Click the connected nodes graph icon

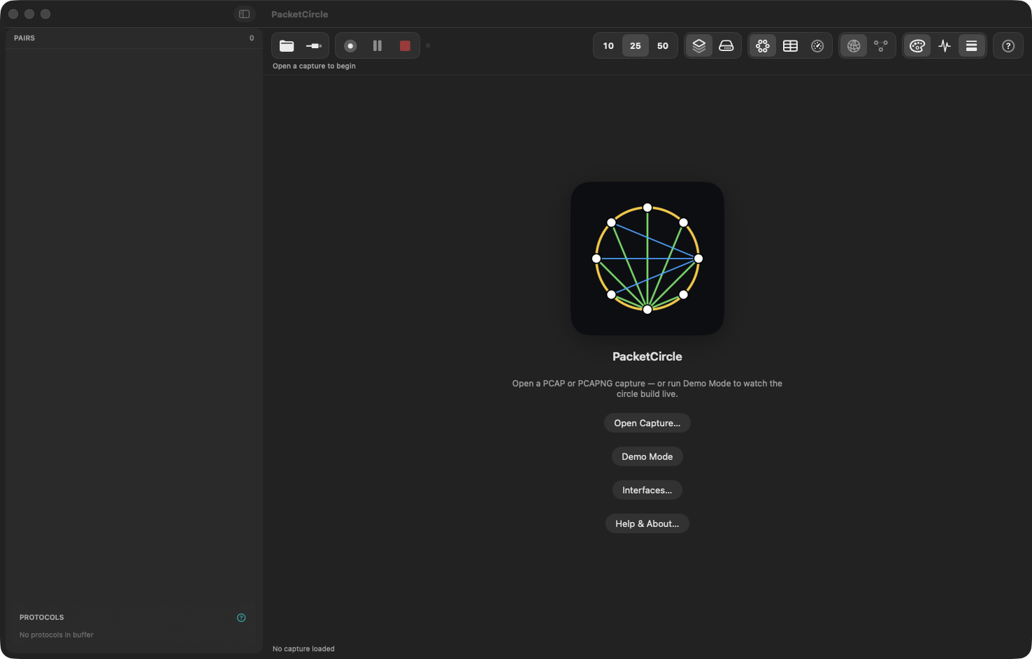(881, 45)
